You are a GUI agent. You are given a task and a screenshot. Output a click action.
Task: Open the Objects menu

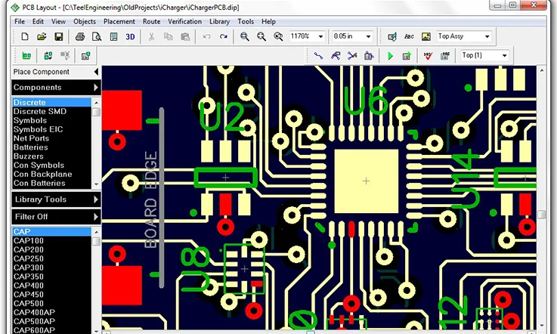point(85,21)
